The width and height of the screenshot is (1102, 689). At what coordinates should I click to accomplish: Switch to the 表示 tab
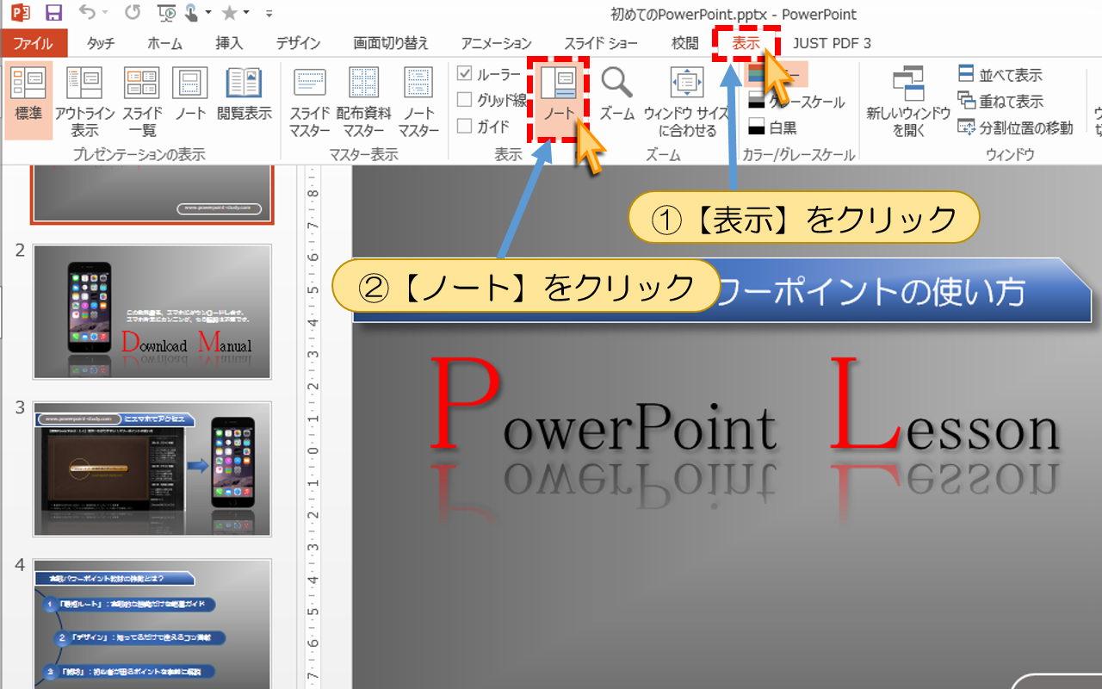746,43
